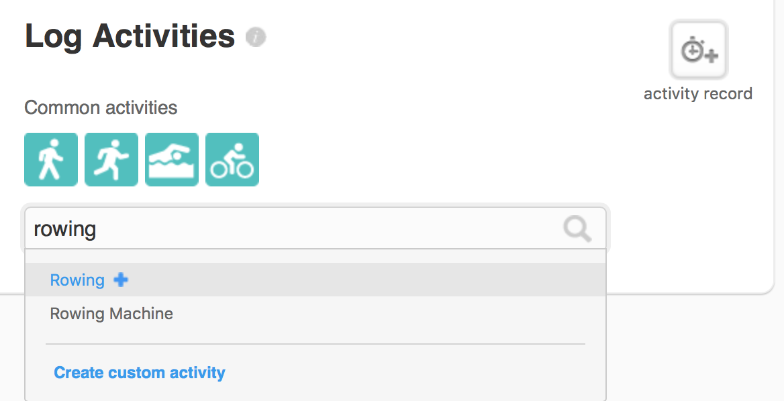The image size is (784, 401).
Task: Click the Log Activities heading
Action: [x=130, y=36]
